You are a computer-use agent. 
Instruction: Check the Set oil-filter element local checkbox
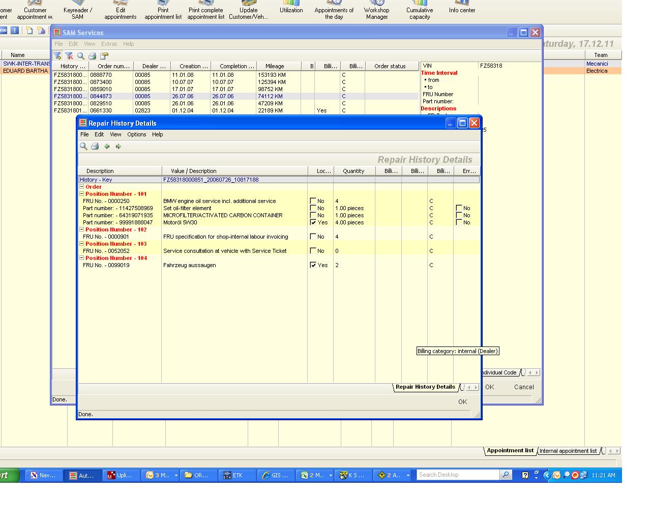pyautogui.click(x=313, y=208)
